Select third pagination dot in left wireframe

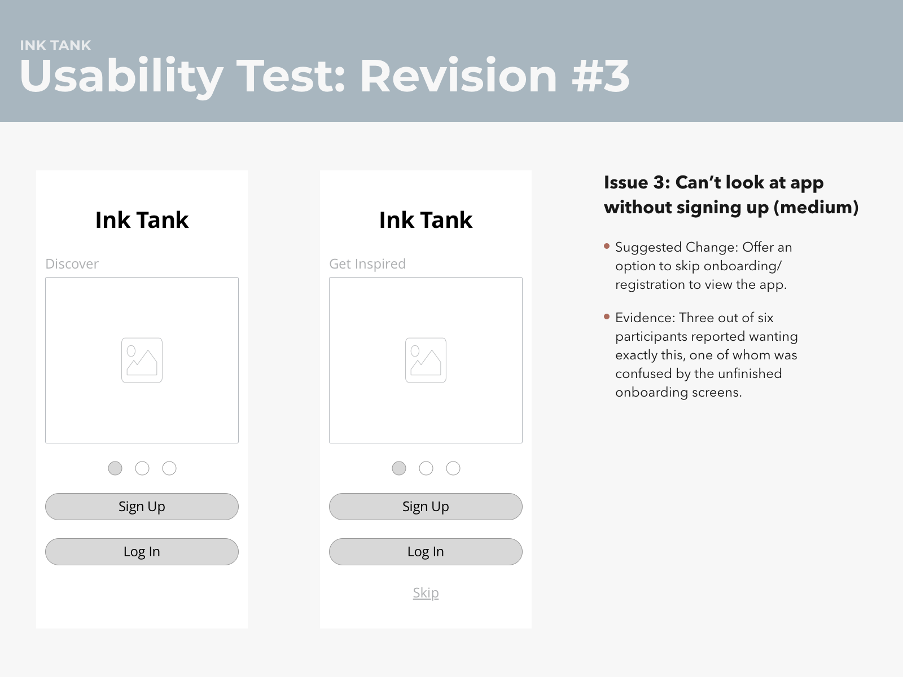tap(169, 468)
